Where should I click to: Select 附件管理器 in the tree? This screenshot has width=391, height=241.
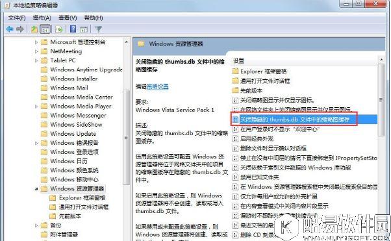pos(64,235)
